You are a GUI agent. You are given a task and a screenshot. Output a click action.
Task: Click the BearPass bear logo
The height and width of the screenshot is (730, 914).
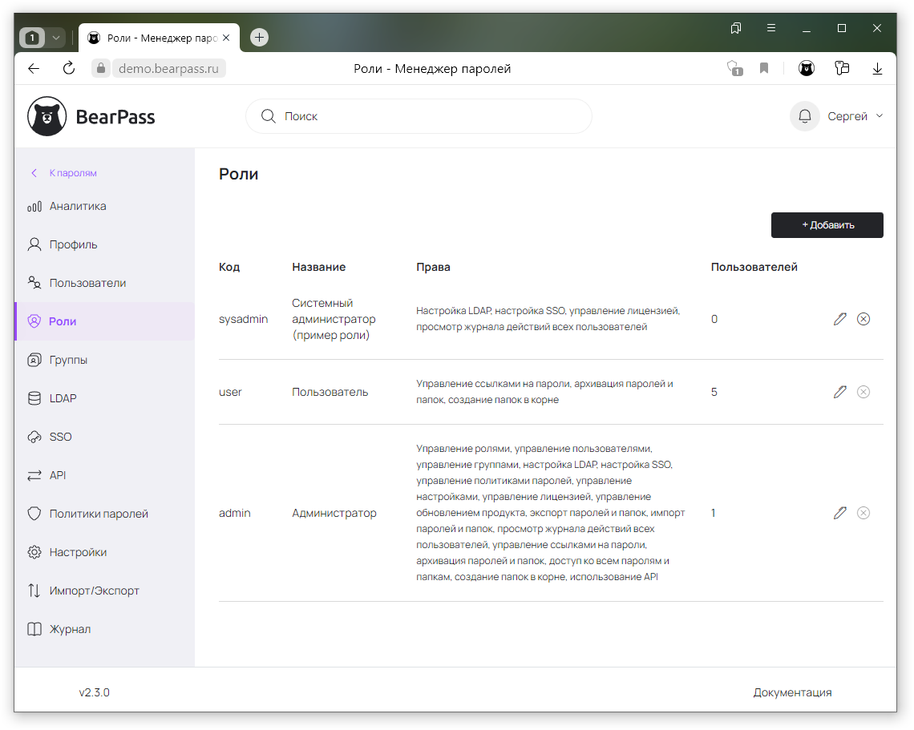[x=47, y=117]
